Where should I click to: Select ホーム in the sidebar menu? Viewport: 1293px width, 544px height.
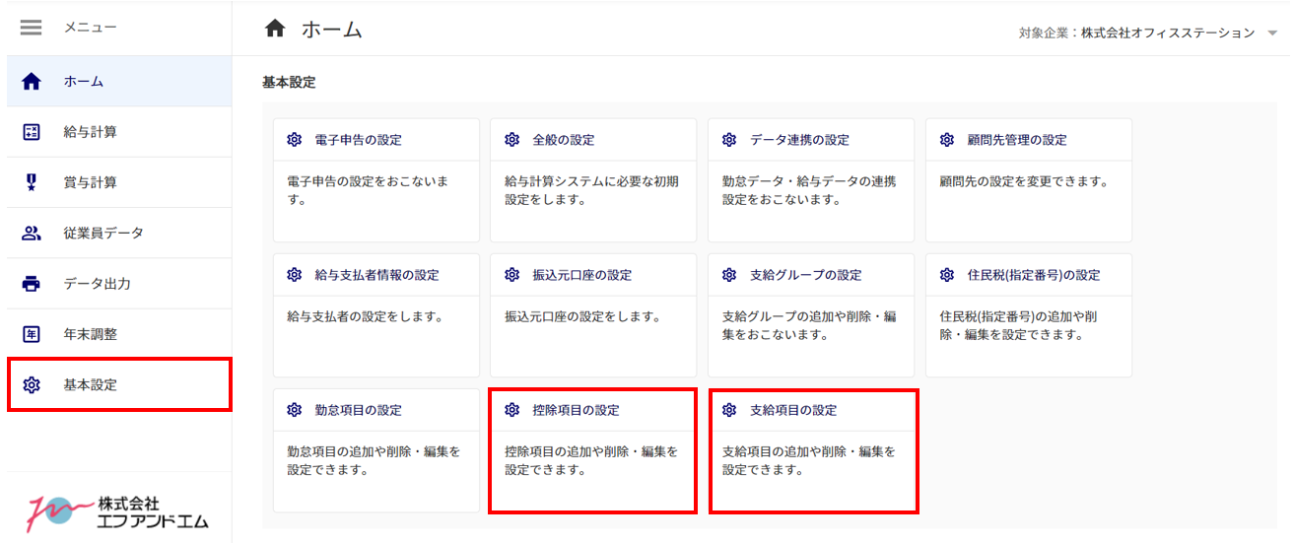point(119,82)
